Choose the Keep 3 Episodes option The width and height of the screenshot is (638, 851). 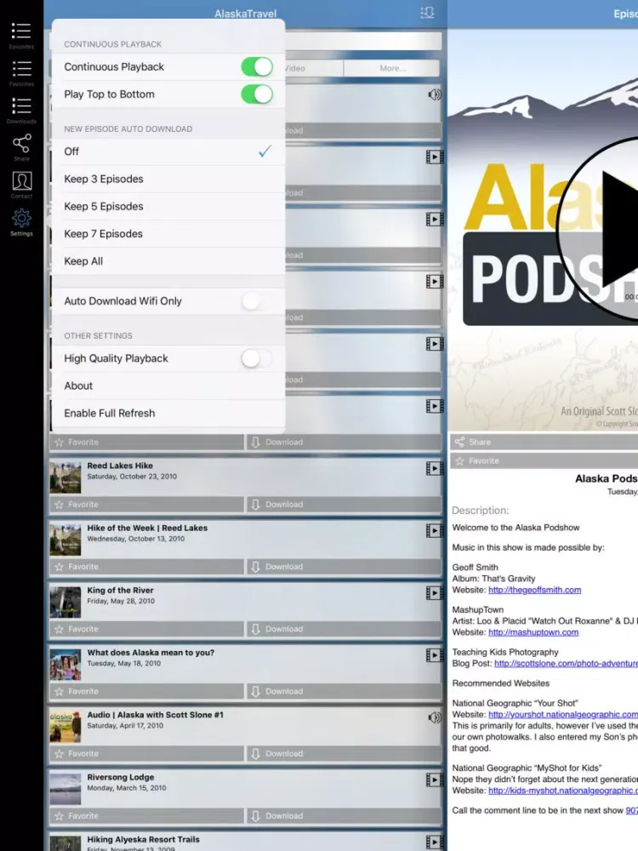click(x=168, y=179)
